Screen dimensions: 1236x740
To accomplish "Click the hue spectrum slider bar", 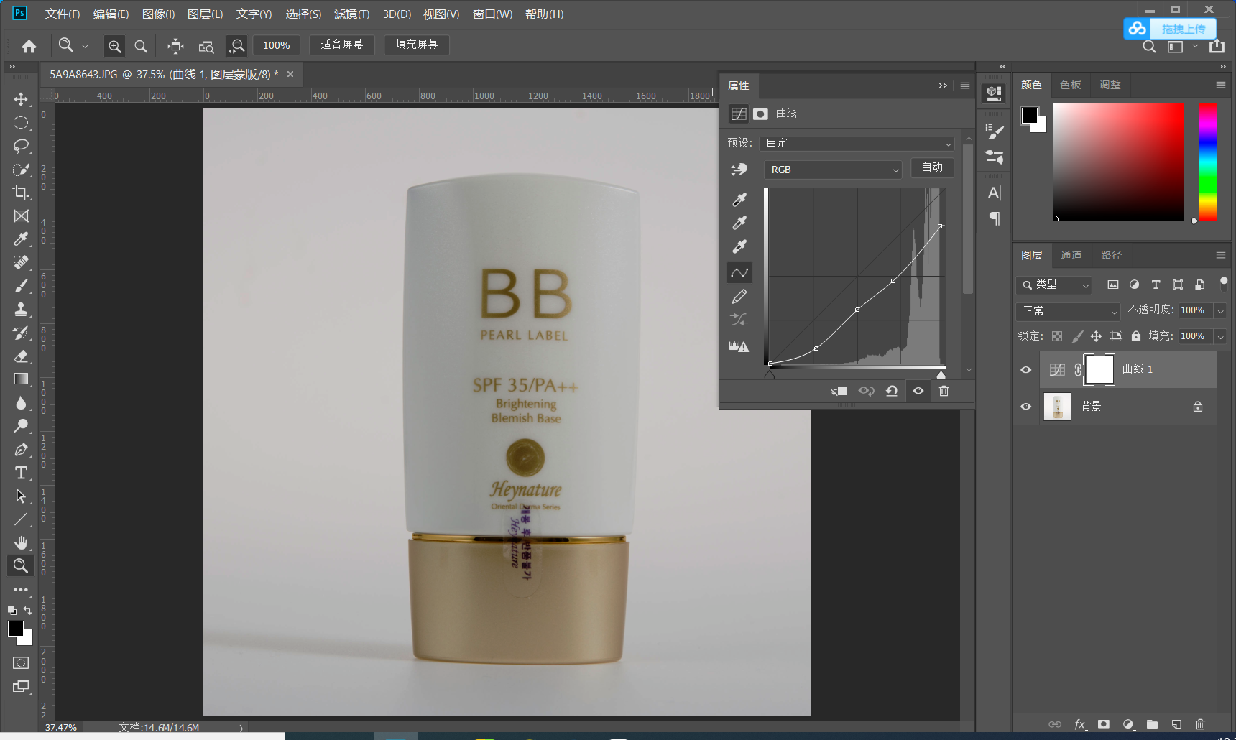I will 1208,162.
